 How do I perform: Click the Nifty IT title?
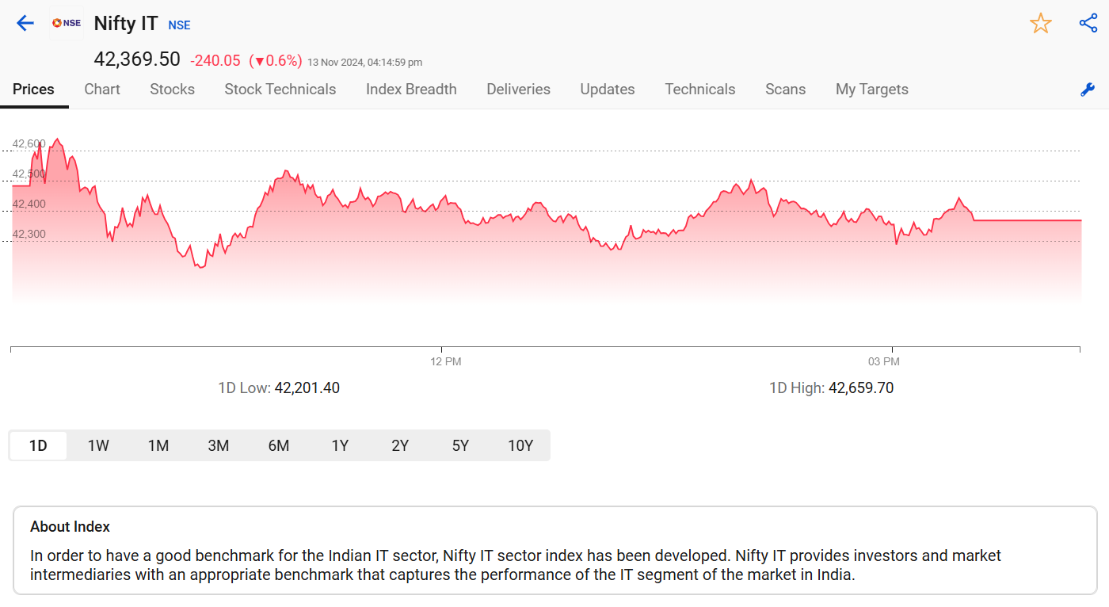[x=126, y=24]
